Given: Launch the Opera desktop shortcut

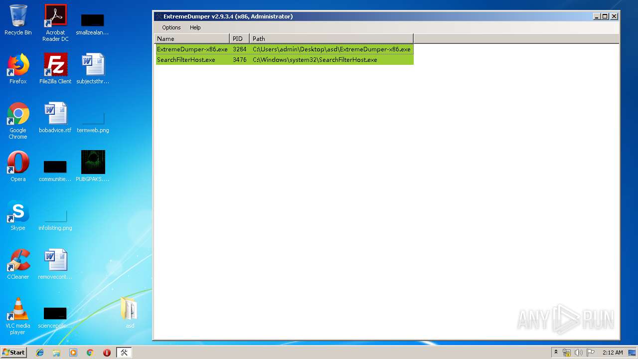Looking at the screenshot, I should click(18, 167).
